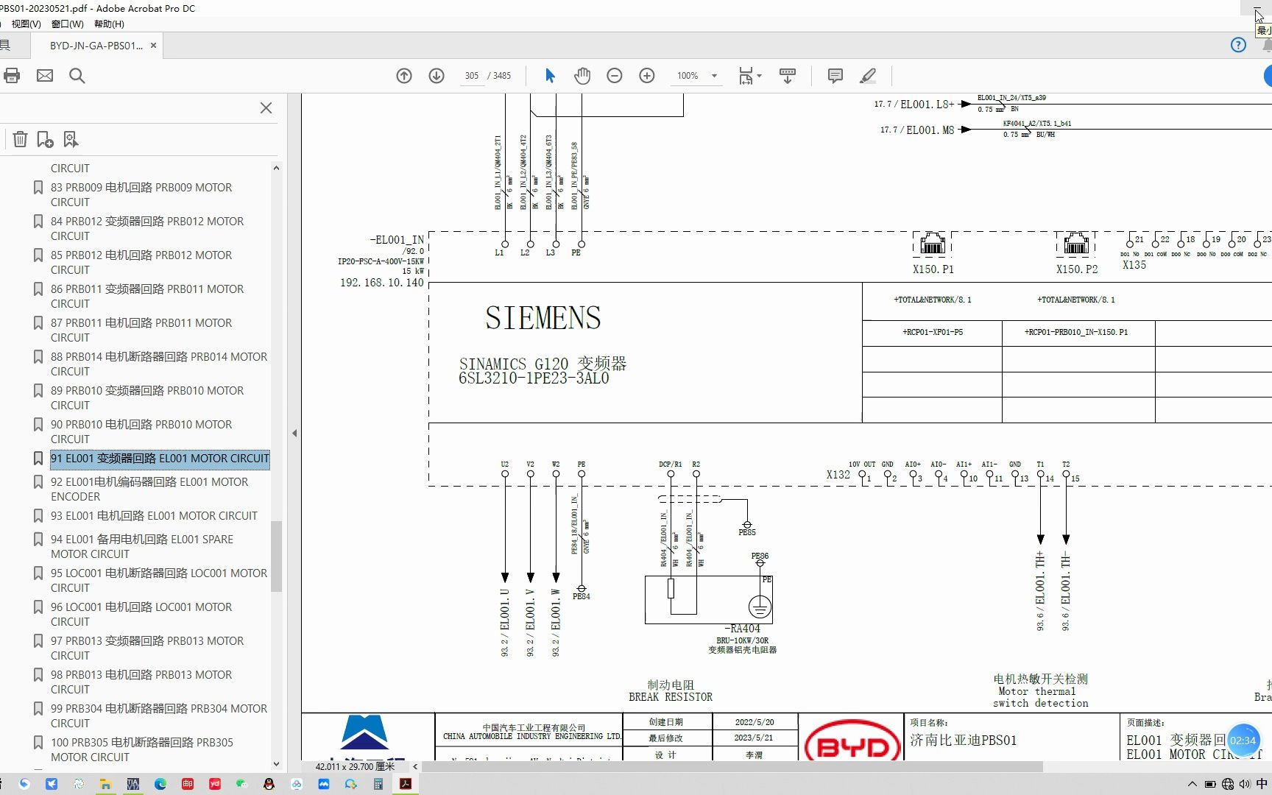1272x795 pixels.
Task: Open the 帮助(H) menu
Action: [x=109, y=24]
